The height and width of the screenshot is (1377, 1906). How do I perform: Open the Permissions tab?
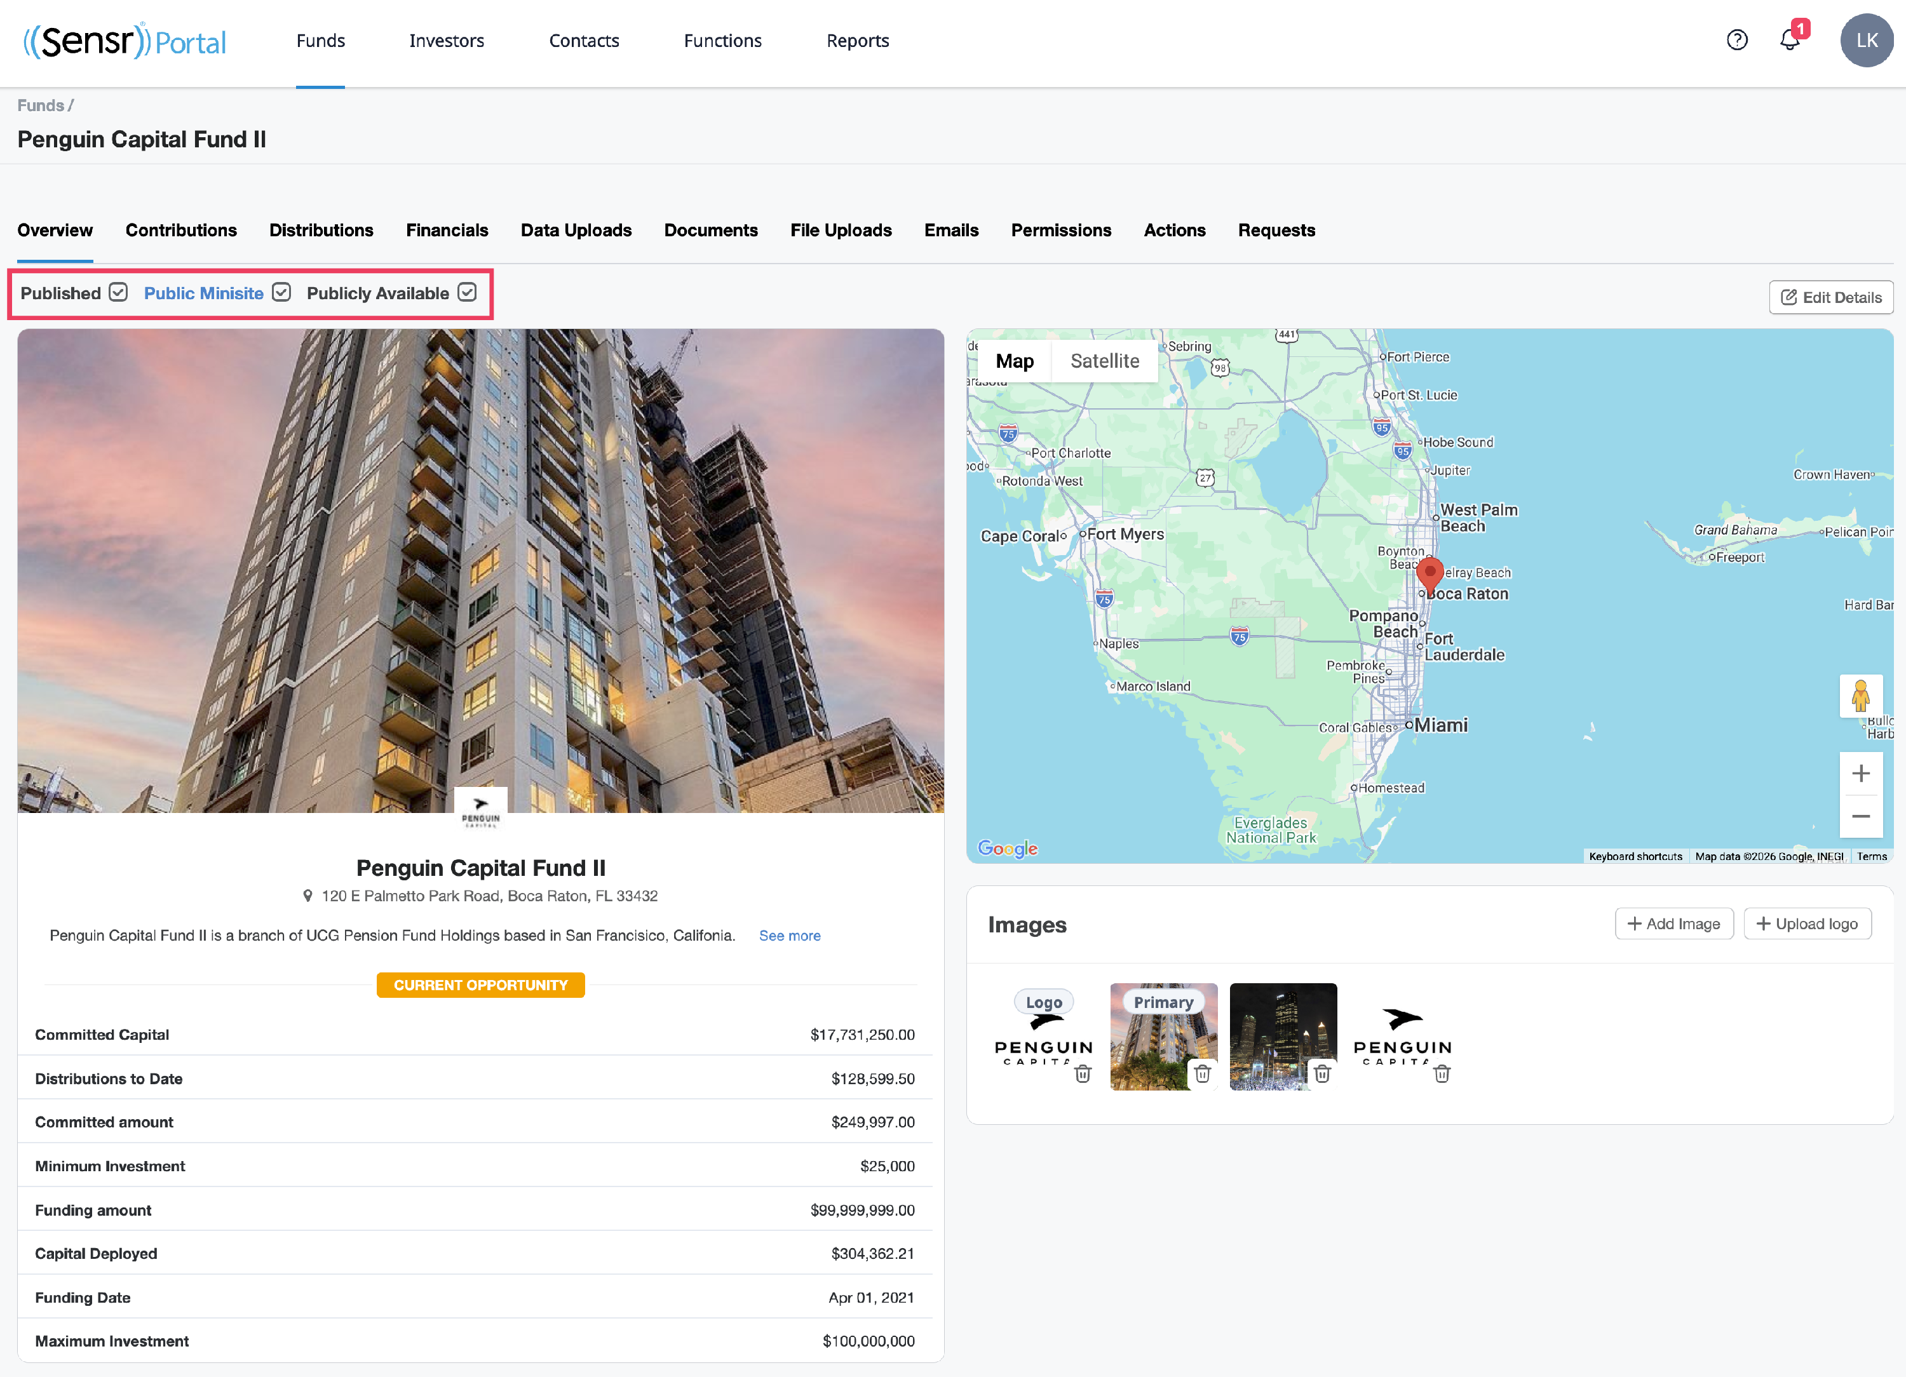(x=1060, y=230)
